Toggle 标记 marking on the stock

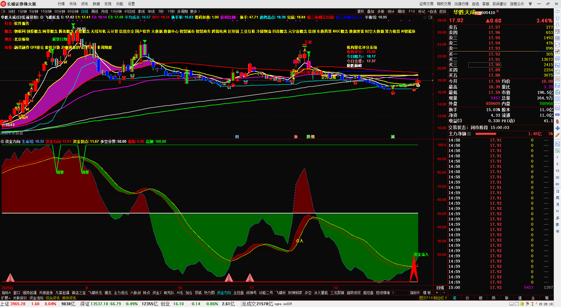pos(422,11)
